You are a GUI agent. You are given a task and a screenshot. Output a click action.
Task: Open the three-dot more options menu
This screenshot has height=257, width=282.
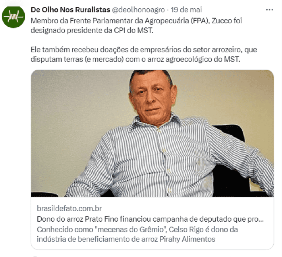click(x=270, y=10)
